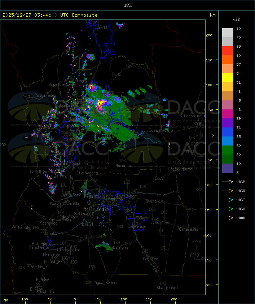
Task: Click the Carmensa map label
Action: tap(136, 226)
